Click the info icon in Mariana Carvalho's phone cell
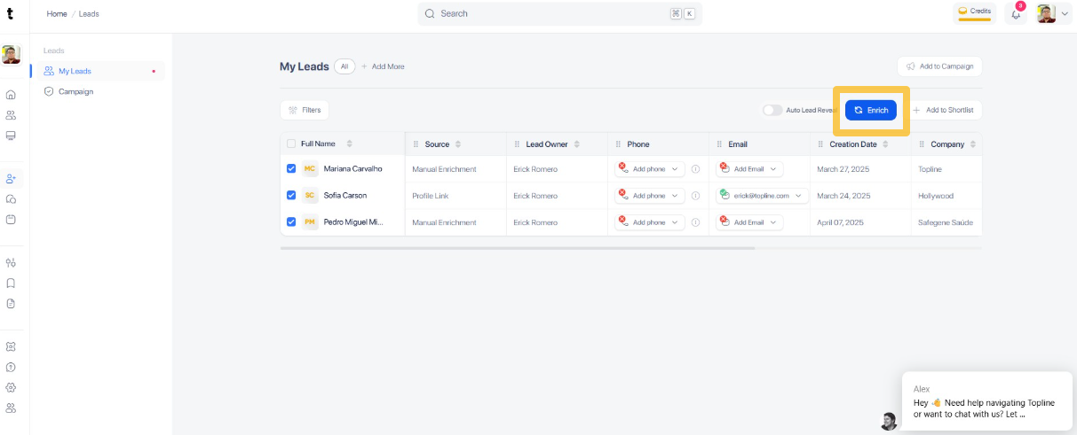The image size is (1077, 435). (695, 169)
